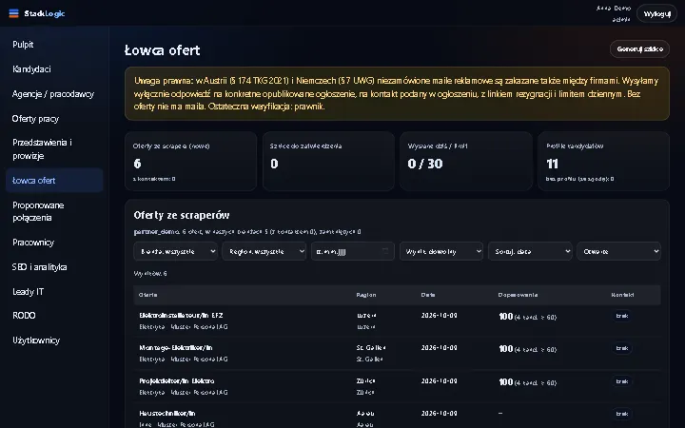The height and width of the screenshot is (428, 685).
Task: Click Zürich region in Projektleiter/in row
Action: point(365,380)
